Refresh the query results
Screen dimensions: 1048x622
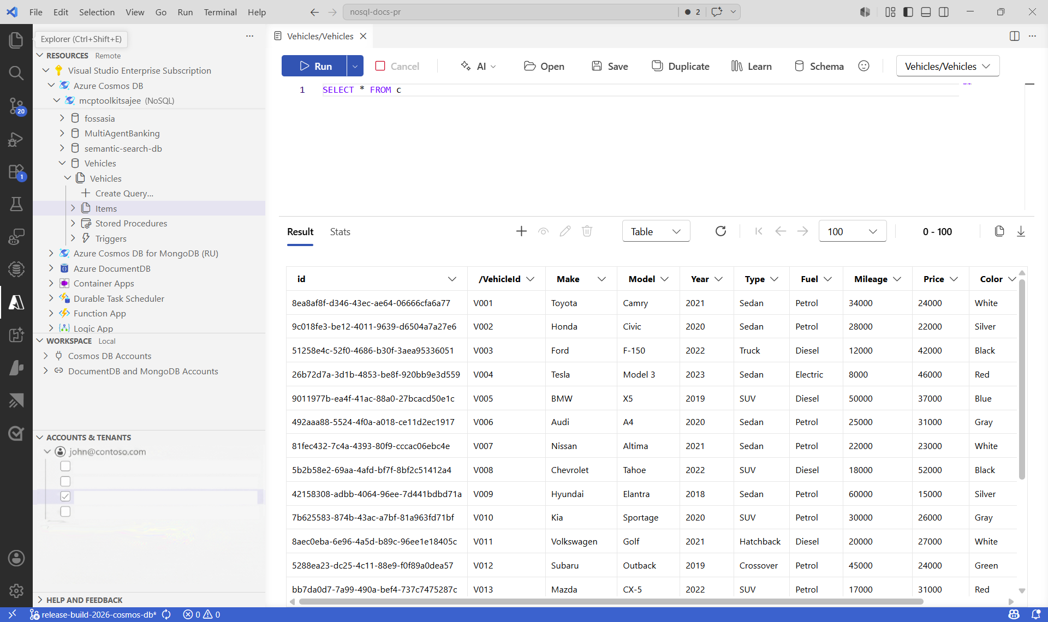720,231
